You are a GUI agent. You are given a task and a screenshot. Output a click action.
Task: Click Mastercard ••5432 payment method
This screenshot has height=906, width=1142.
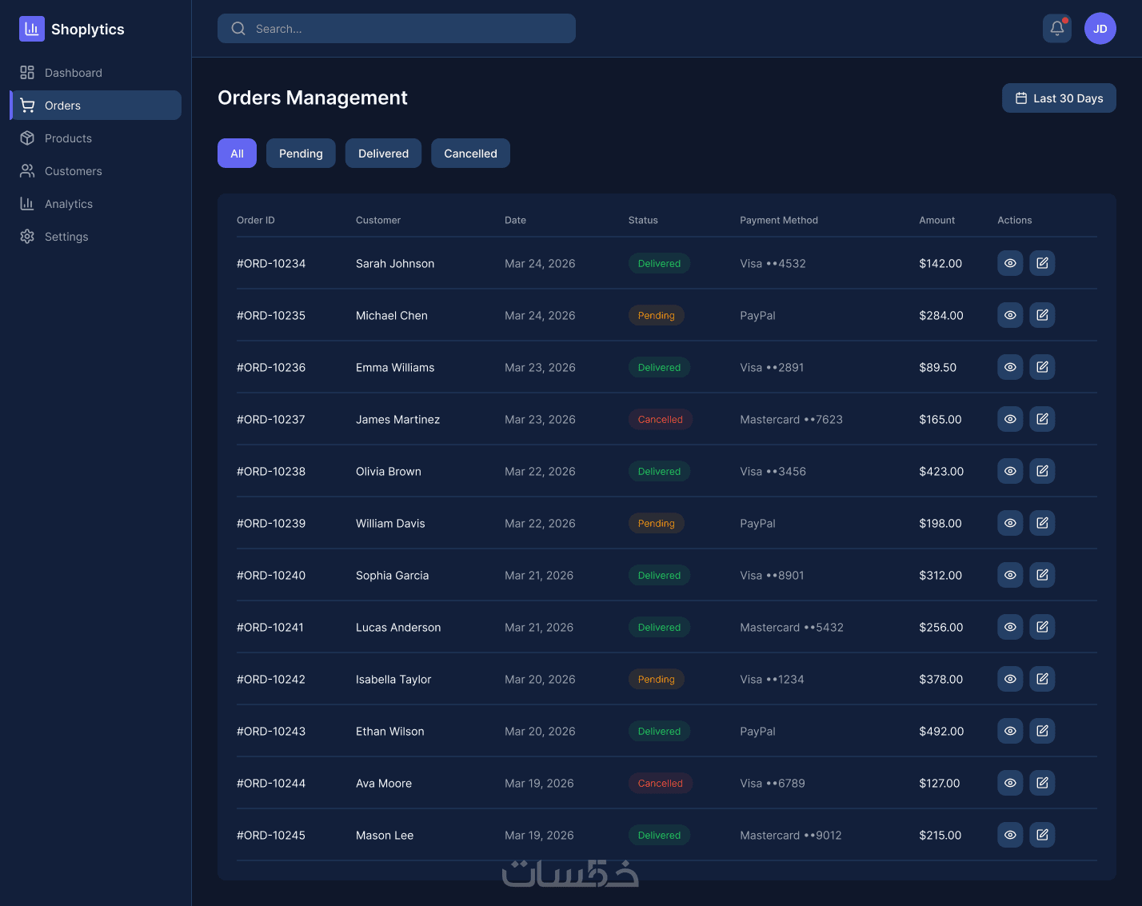click(792, 628)
